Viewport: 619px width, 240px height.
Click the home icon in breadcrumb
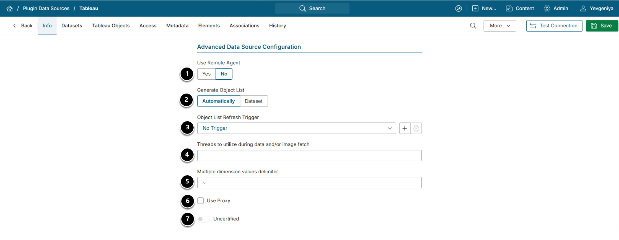[10, 9]
